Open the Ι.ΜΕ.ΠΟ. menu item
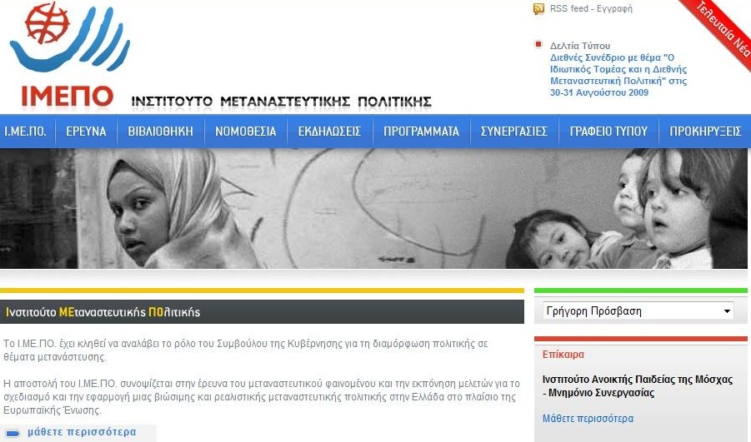The width and height of the screenshot is (751, 442). coord(25,131)
